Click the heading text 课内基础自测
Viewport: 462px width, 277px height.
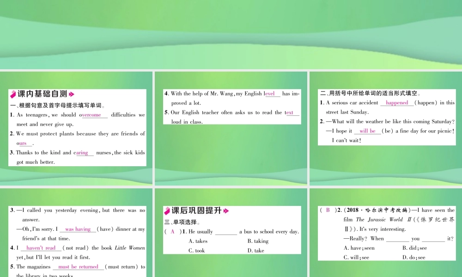click(x=43, y=94)
